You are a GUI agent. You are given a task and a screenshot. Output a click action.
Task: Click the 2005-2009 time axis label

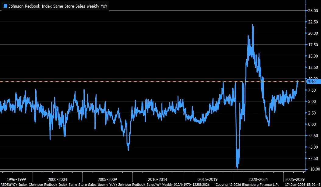click(x=107, y=180)
